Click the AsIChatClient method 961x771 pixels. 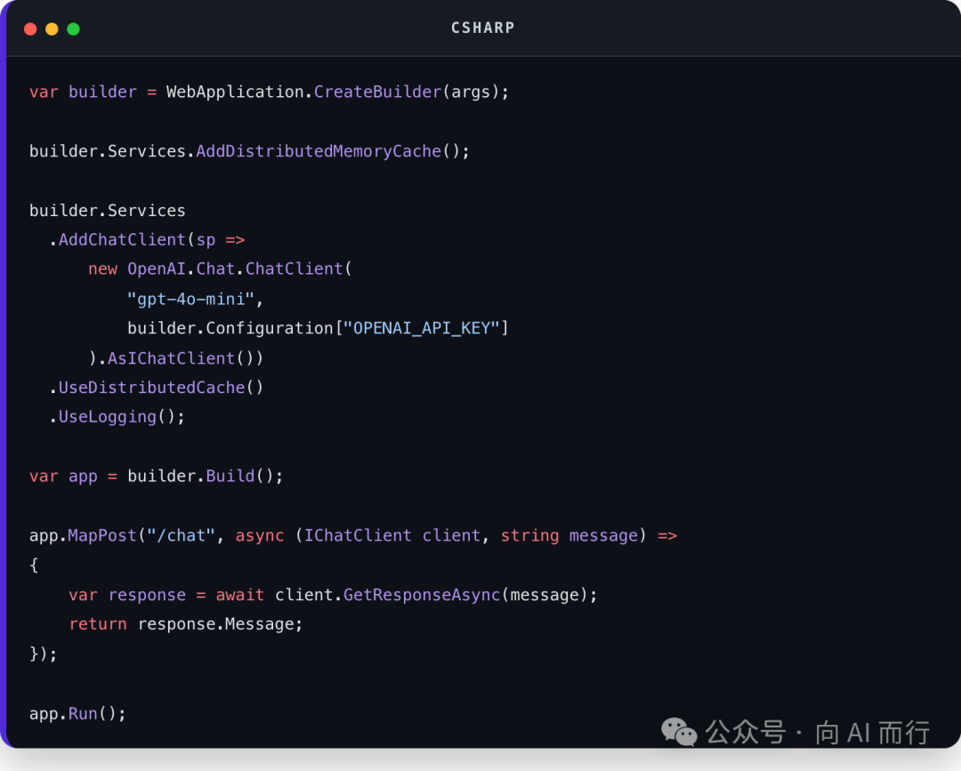[171, 357]
